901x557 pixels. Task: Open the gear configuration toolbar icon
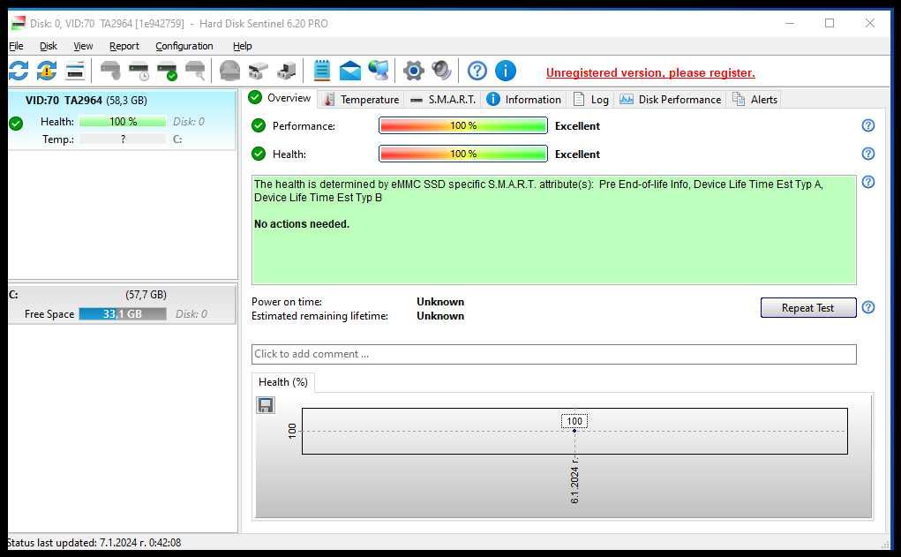(x=413, y=72)
